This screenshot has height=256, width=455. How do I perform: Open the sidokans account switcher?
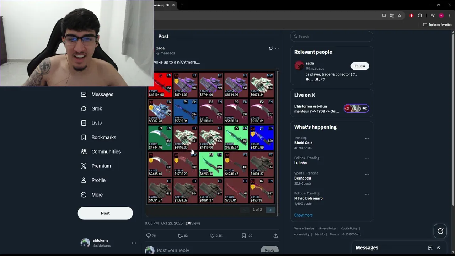pos(108,243)
